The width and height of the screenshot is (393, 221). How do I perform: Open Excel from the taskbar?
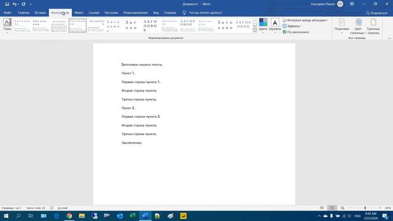click(x=133, y=216)
